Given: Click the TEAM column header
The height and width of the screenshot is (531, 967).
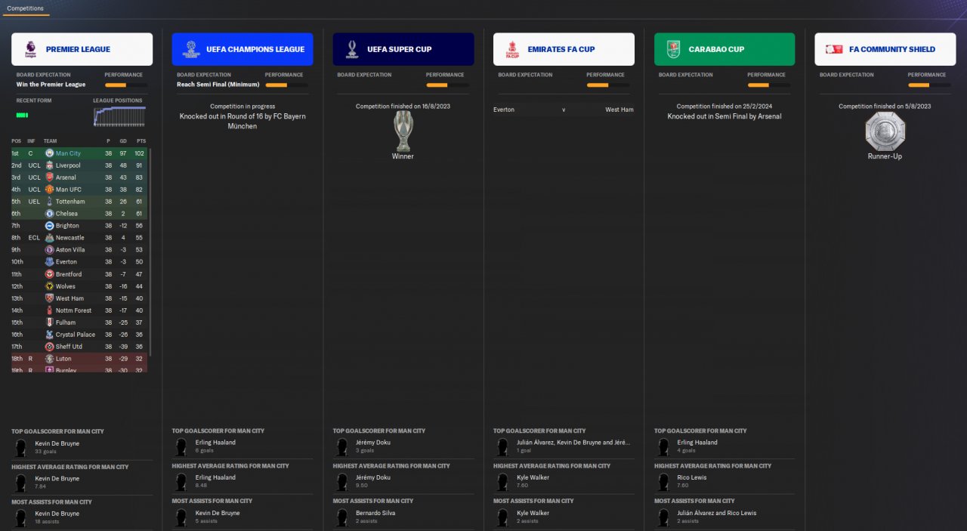Looking at the screenshot, I should tap(50, 141).
